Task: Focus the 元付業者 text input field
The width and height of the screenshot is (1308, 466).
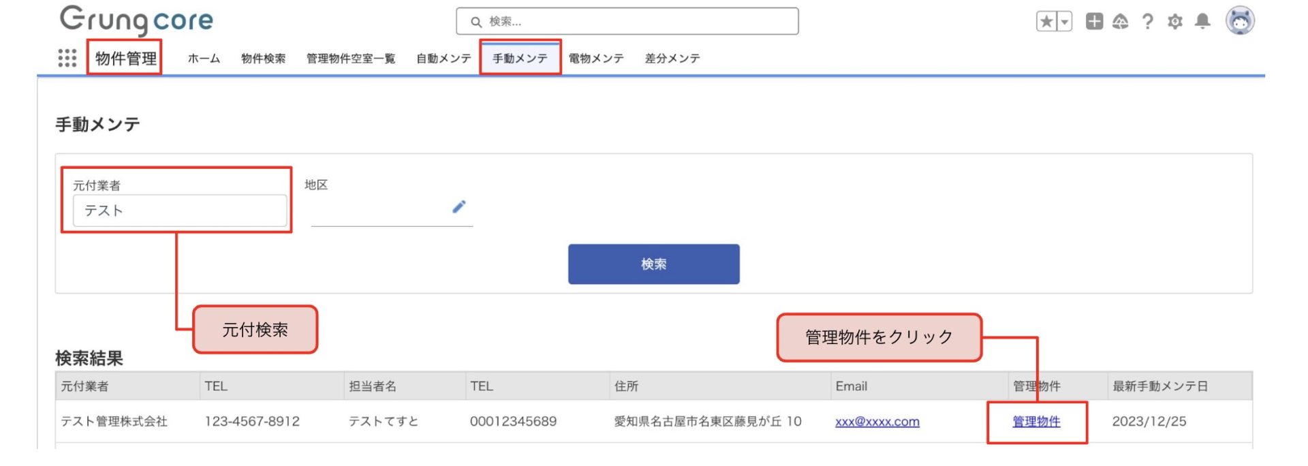Action: (180, 211)
